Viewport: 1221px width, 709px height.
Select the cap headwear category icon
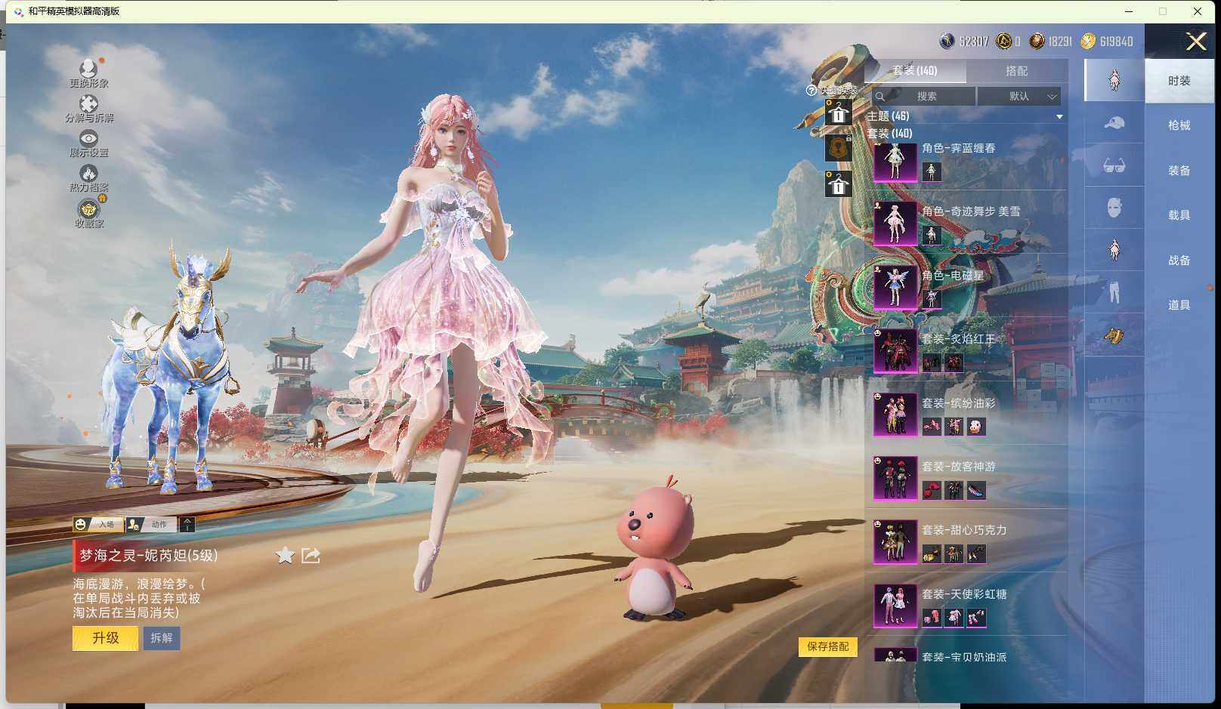[x=1114, y=122]
